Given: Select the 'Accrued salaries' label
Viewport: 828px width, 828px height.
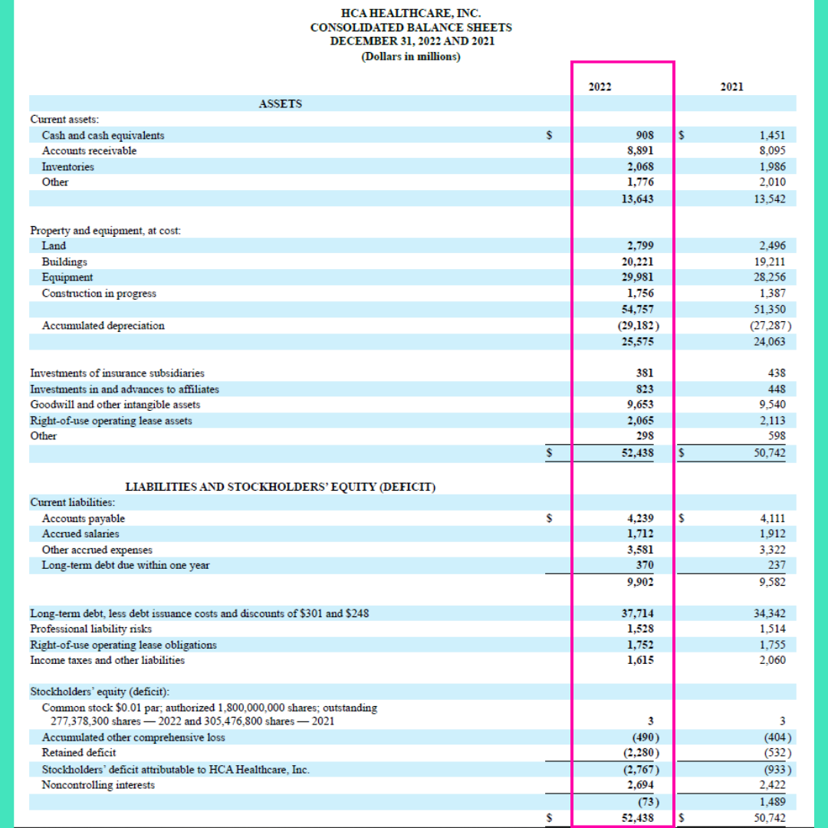Looking at the screenshot, I should (x=80, y=534).
